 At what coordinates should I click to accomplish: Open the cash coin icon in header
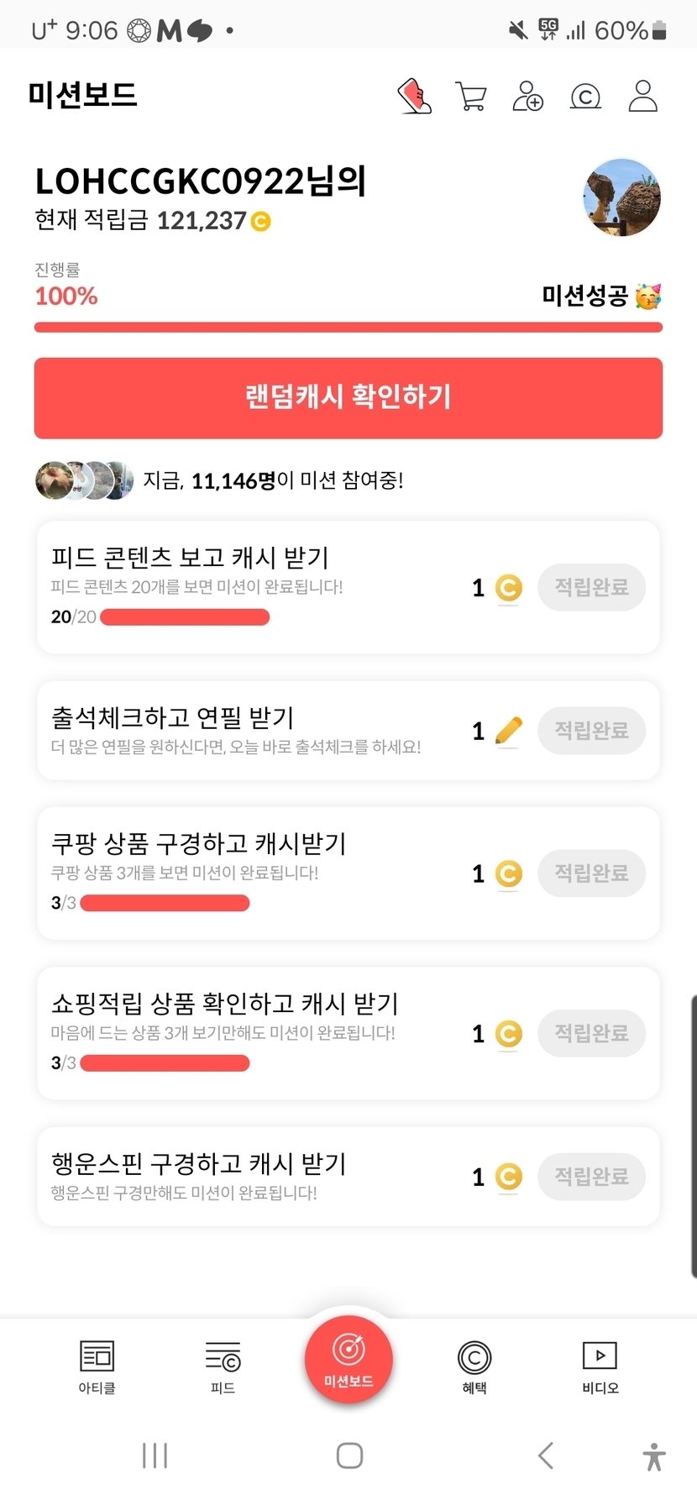click(585, 97)
